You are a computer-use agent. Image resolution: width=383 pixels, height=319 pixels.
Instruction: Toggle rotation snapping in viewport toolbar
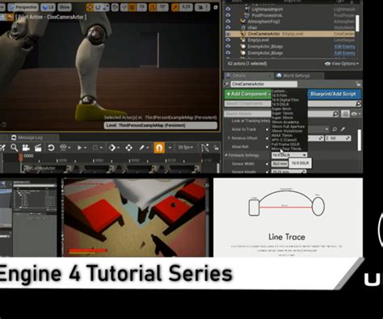coord(152,7)
